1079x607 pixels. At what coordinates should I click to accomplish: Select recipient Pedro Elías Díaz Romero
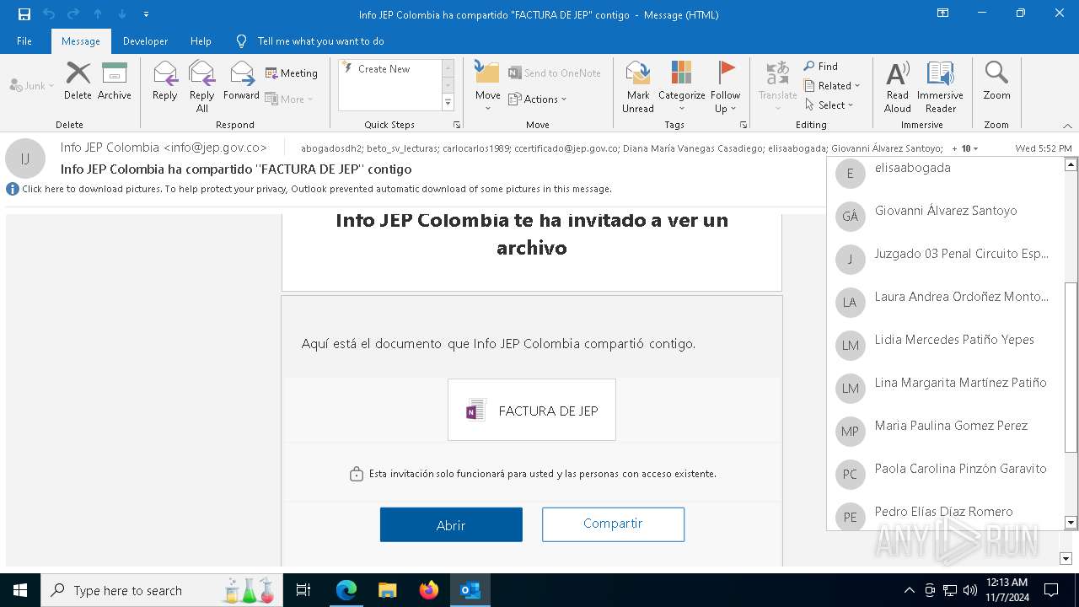(x=945, y=513)
